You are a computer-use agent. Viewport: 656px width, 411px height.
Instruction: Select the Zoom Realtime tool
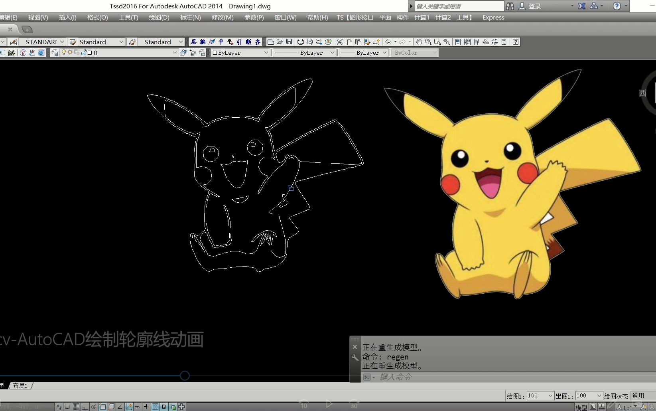tap(428, 42)
